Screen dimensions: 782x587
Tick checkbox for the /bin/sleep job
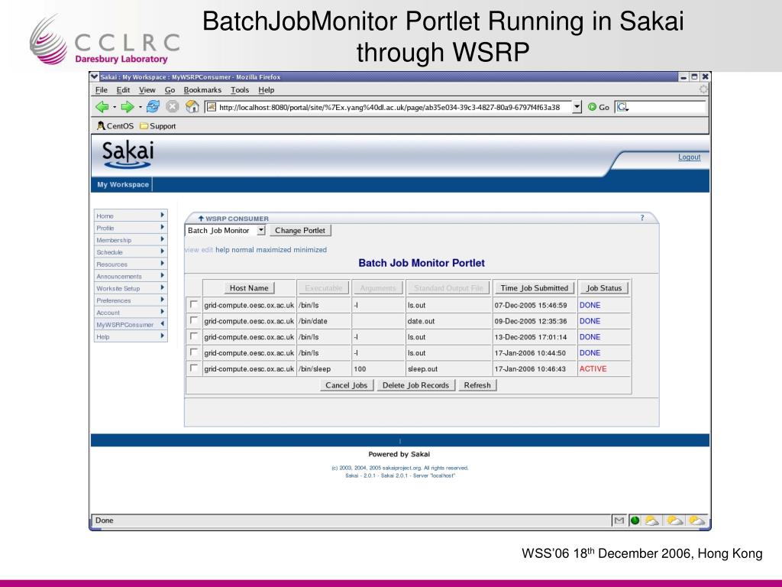[193, 368]
